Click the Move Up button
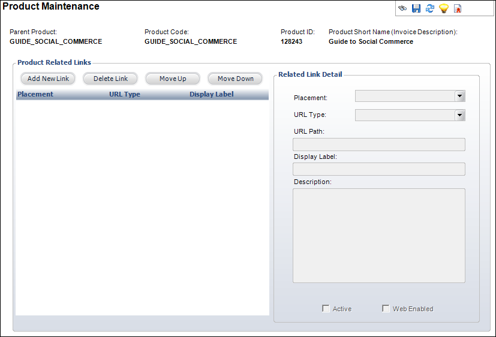The width and height of the screenshot is (496, 337). (x=173, y=79)
